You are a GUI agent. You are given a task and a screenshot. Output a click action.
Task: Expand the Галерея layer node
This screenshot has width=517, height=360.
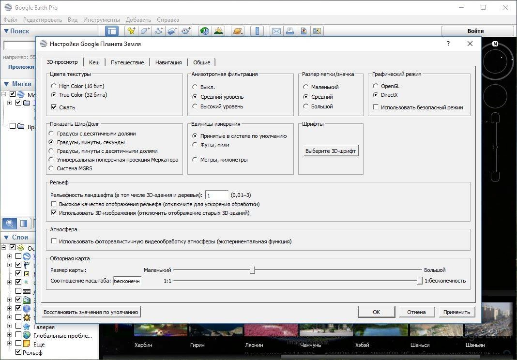pos(9,326)
